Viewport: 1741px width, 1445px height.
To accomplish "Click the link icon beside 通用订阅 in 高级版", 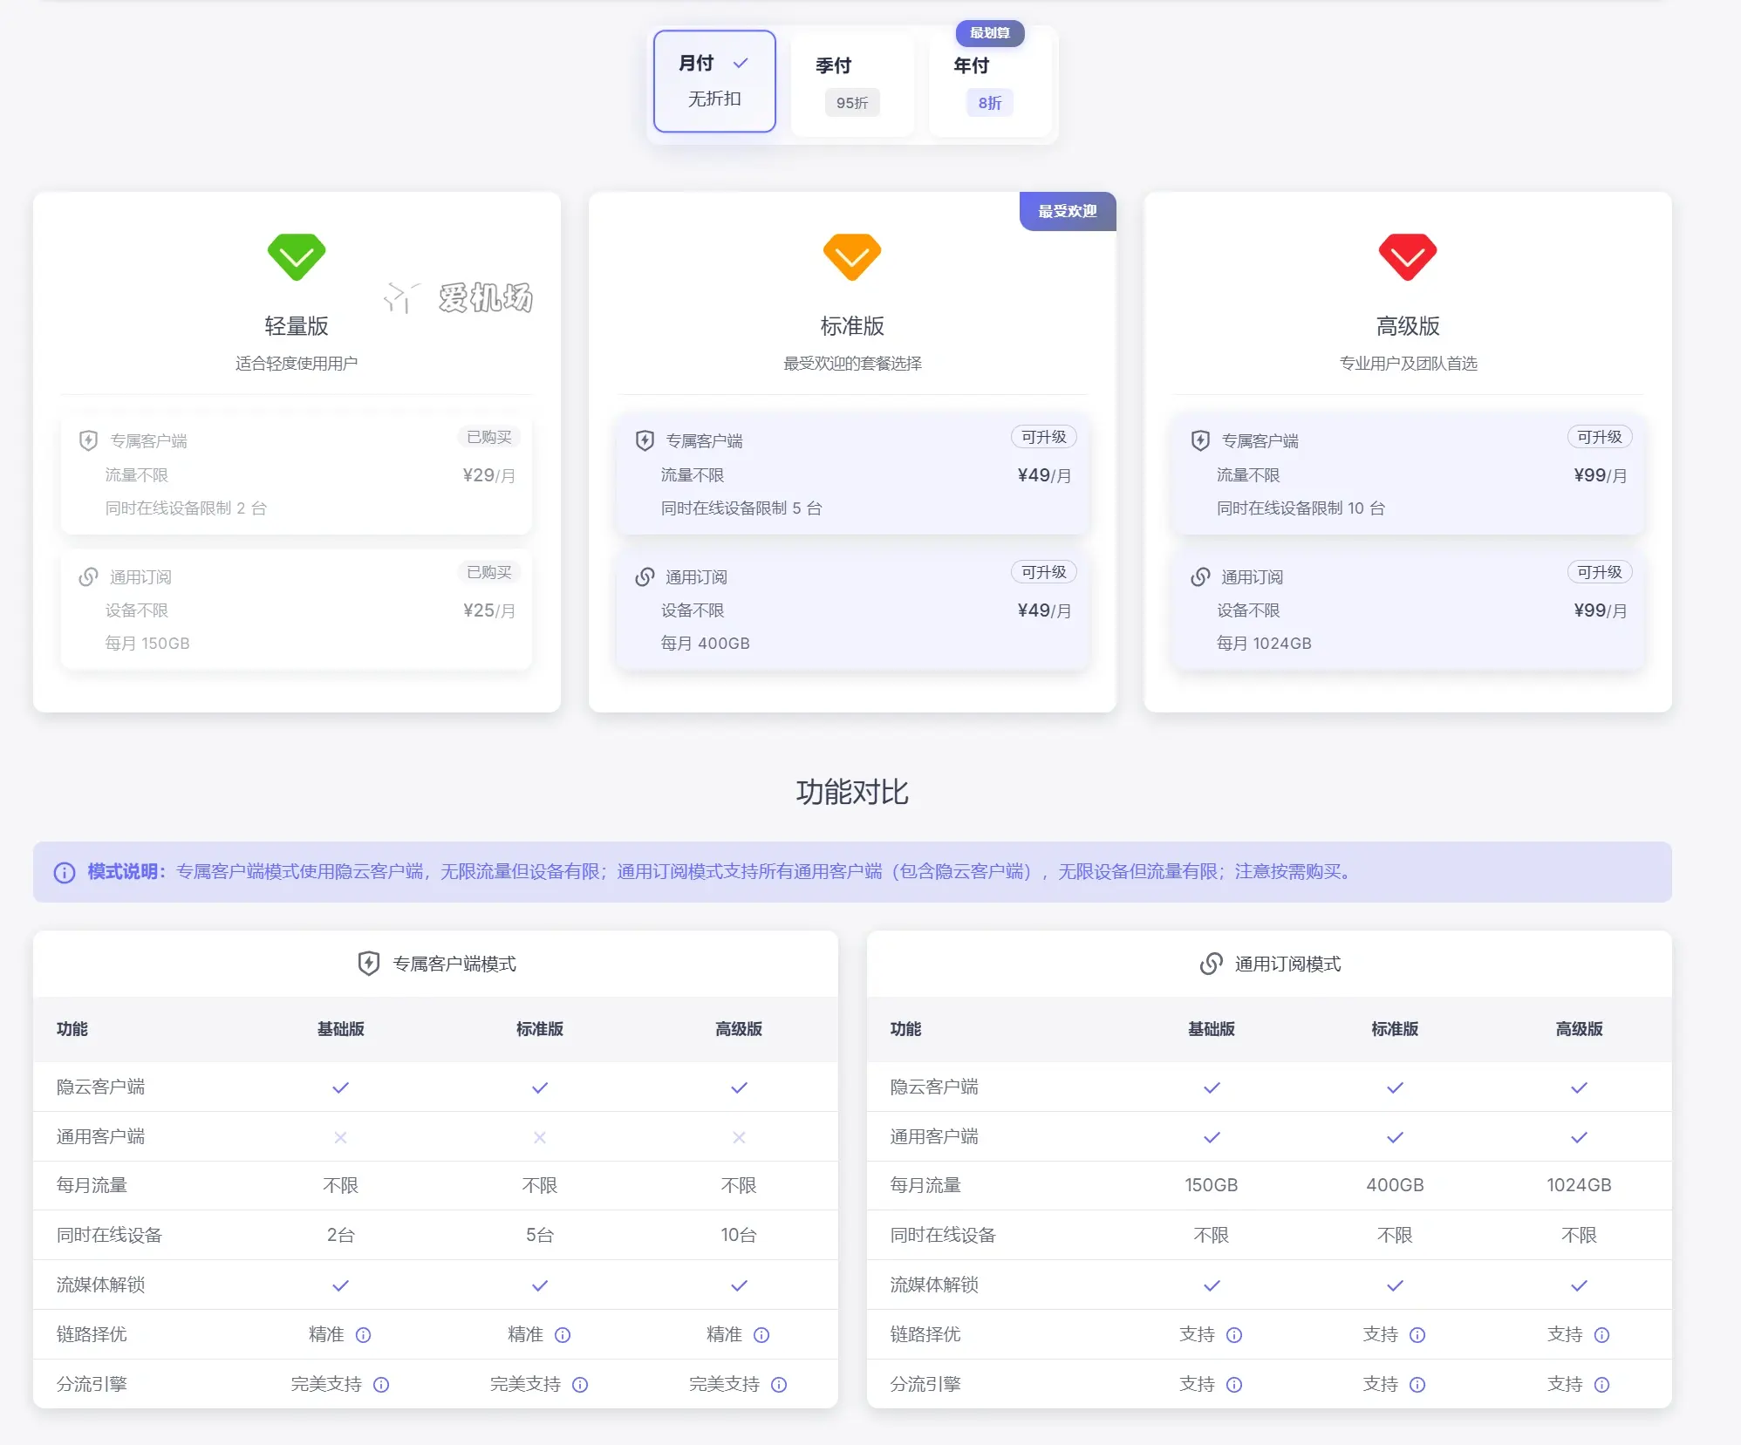I will (x=1200, y=576).
